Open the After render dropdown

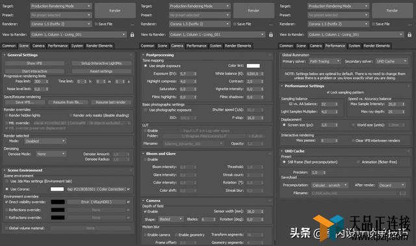click(391, 185)
